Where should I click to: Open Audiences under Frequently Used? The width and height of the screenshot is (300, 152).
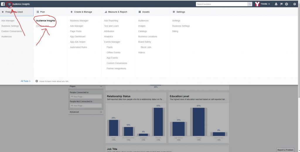(x=6, y=36)
